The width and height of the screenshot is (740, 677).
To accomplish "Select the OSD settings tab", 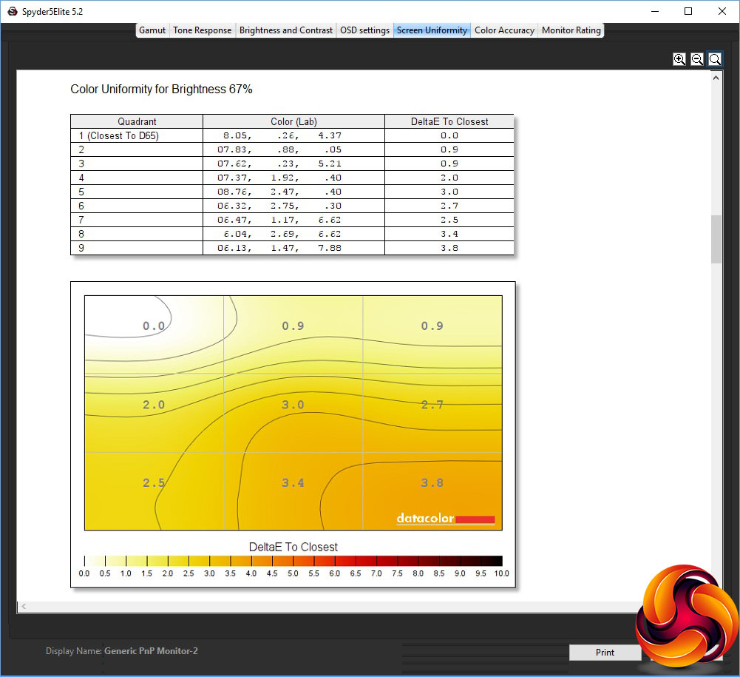I will [364, 30].
